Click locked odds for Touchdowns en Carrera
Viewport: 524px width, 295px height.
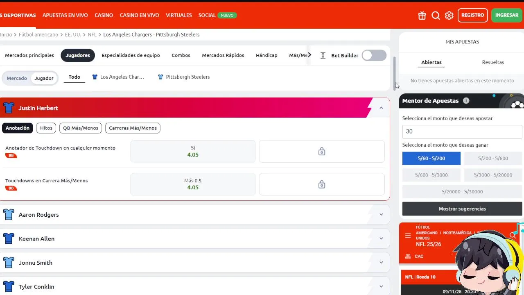click(x=322, y=184)
